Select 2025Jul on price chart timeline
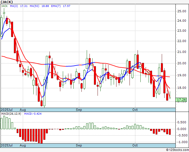This screenshot has height=152, width=189. (7, 110)
